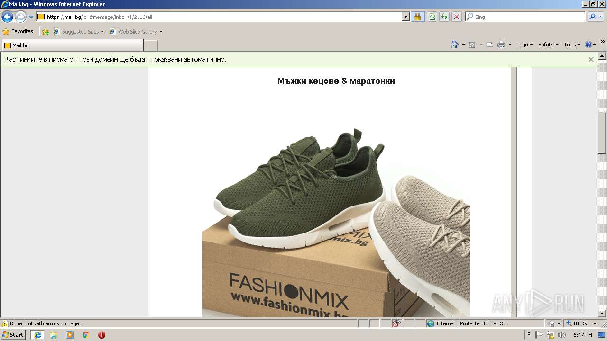
Task: Open Web Slice Gallery link
Action: pyautogui.click(x=133, y=32)
